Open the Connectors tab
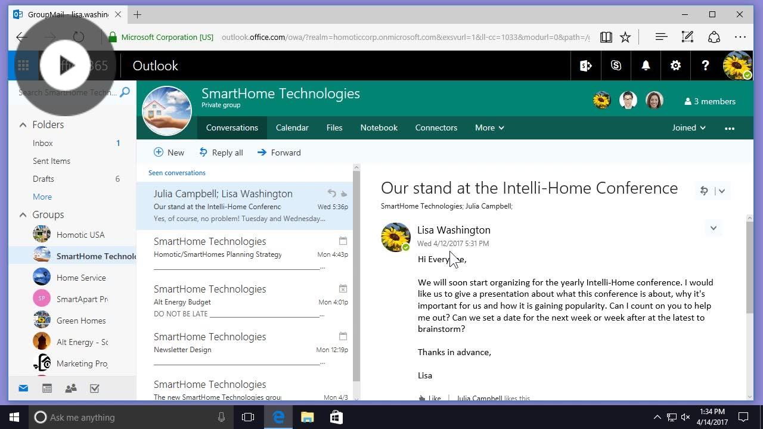 pos(436,128)
